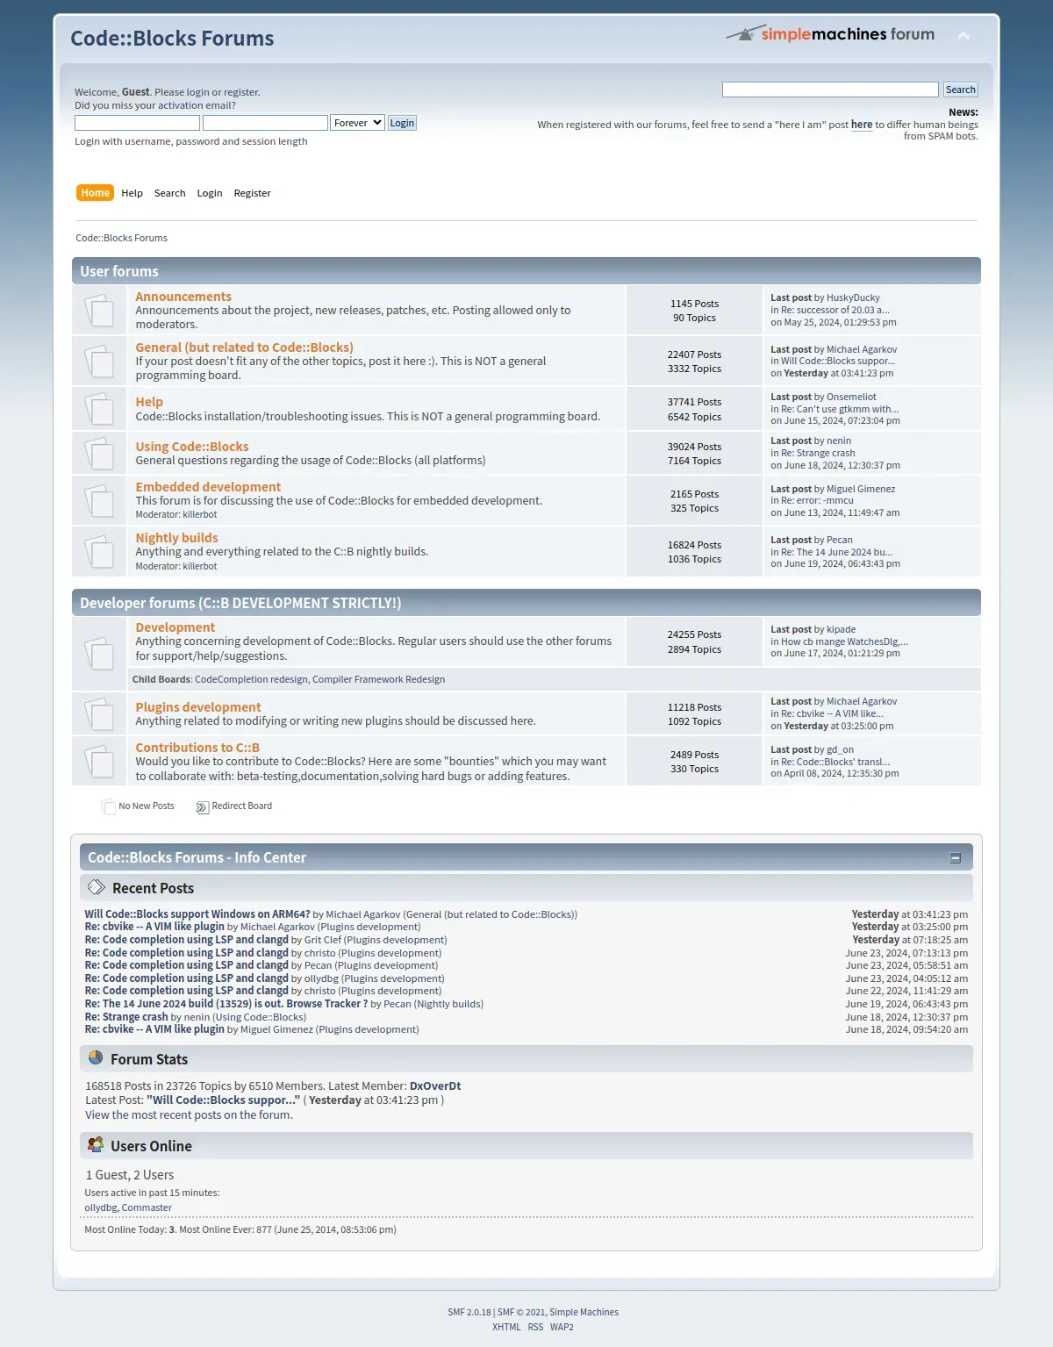Click the WAP2 footer link
This screenshot has height=1347, width=1053.
click(562, 1328)
